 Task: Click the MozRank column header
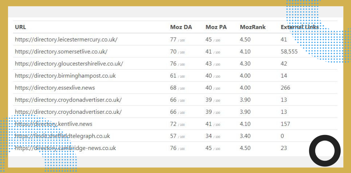[253, 27]
